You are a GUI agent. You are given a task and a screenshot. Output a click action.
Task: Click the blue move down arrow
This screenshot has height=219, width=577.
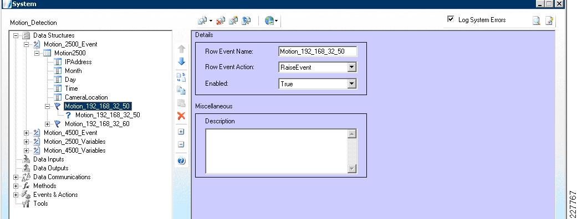point(181,61)
